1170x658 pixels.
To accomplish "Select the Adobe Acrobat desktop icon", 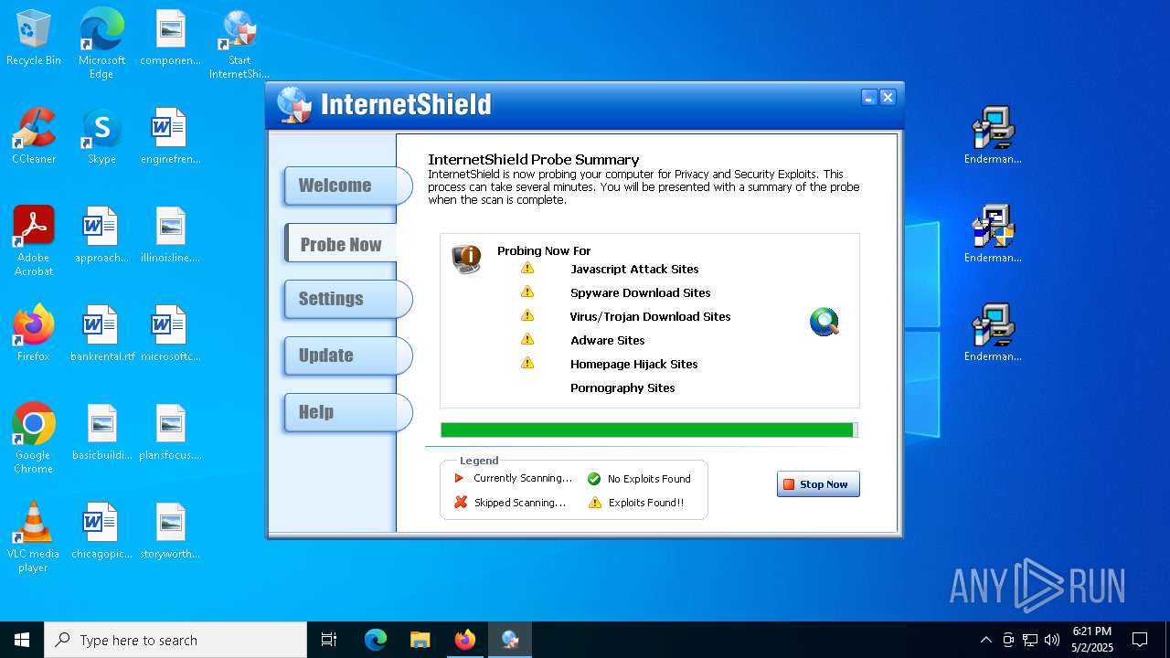I will [x=34, y=241].
